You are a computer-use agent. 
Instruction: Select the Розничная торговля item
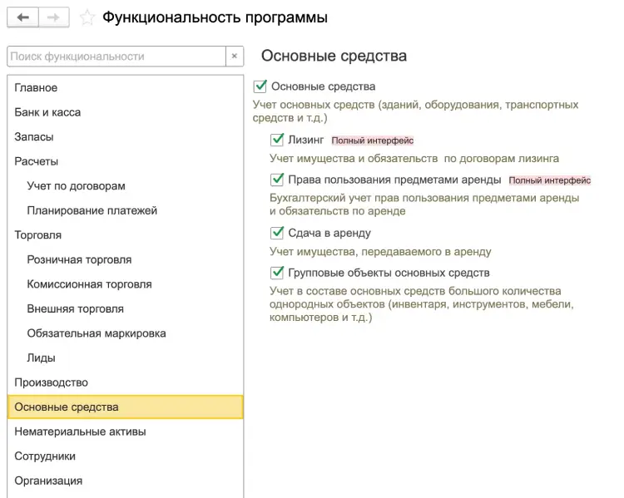(x=79, y=259)
